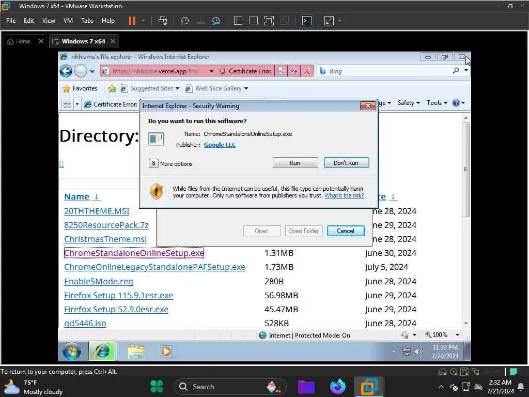Open ChromeOnlineLegacyStandalonePAFSetup.exe link
The image size is (529, 397).
pyautogui.click(x=154, y=267)
